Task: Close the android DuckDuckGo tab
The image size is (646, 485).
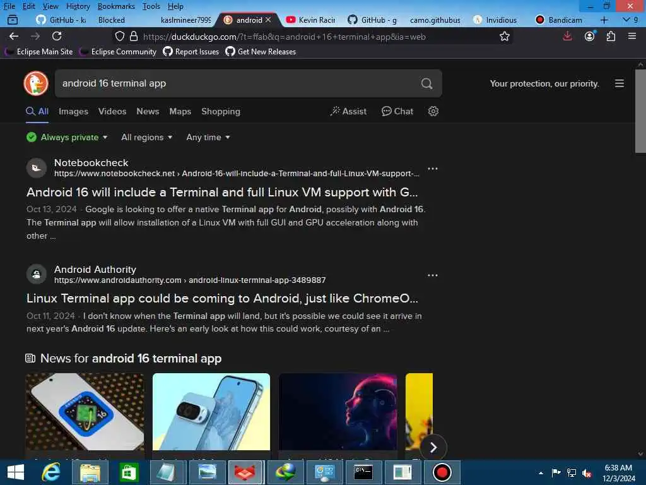Action: pyautogui.click(x=268, y=20)
